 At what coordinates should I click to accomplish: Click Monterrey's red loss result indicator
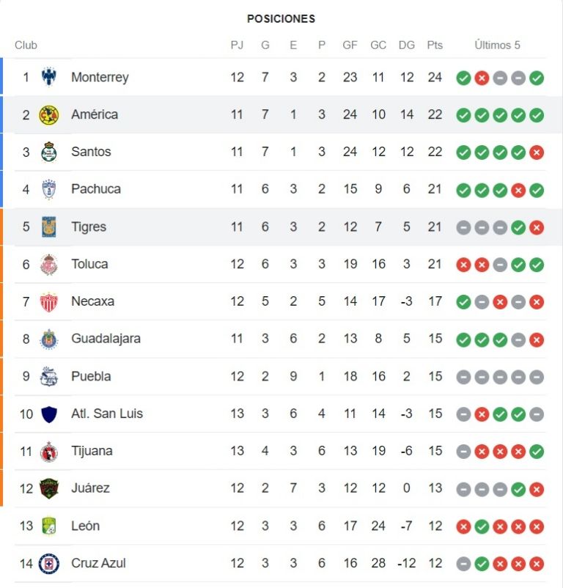(x=482, y=78)
